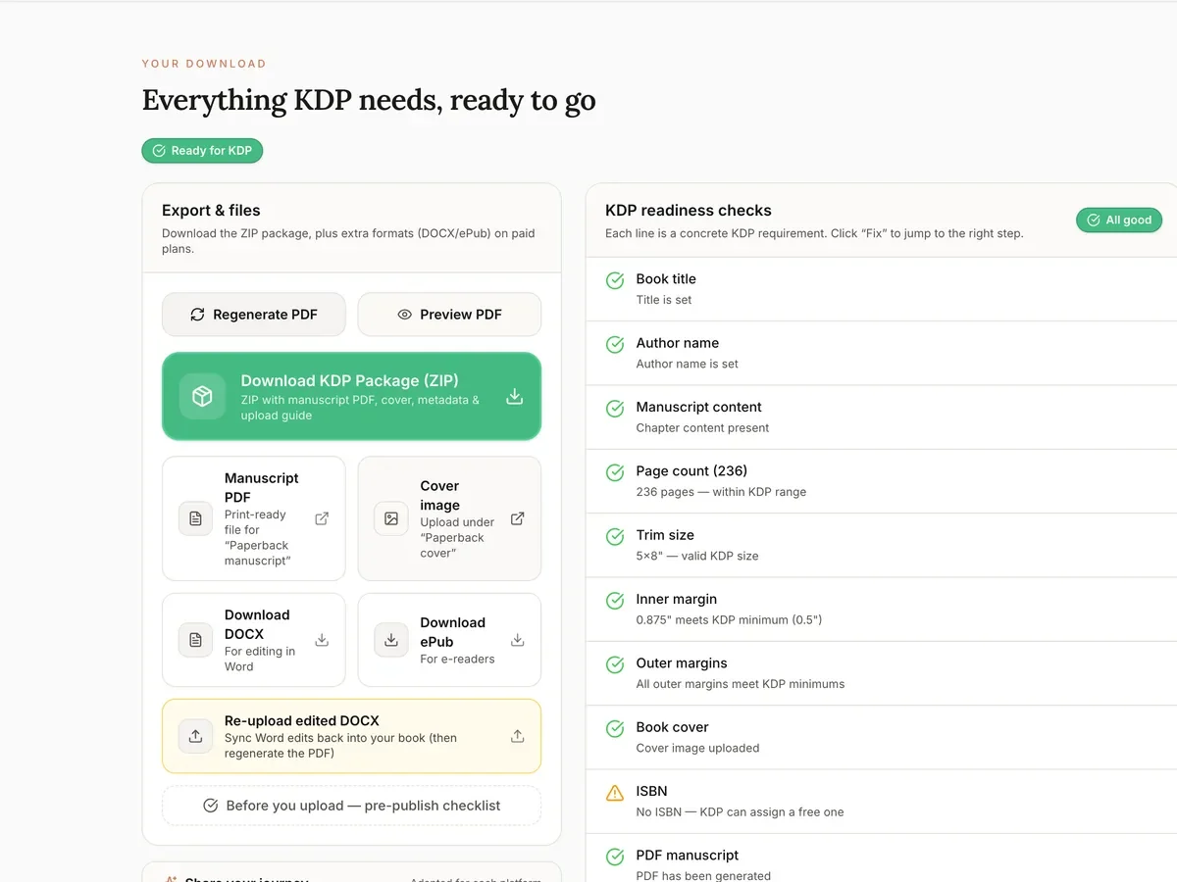Click '0.875" meets KDP minimum' text

pyautogui.click(x=729, y=620)
